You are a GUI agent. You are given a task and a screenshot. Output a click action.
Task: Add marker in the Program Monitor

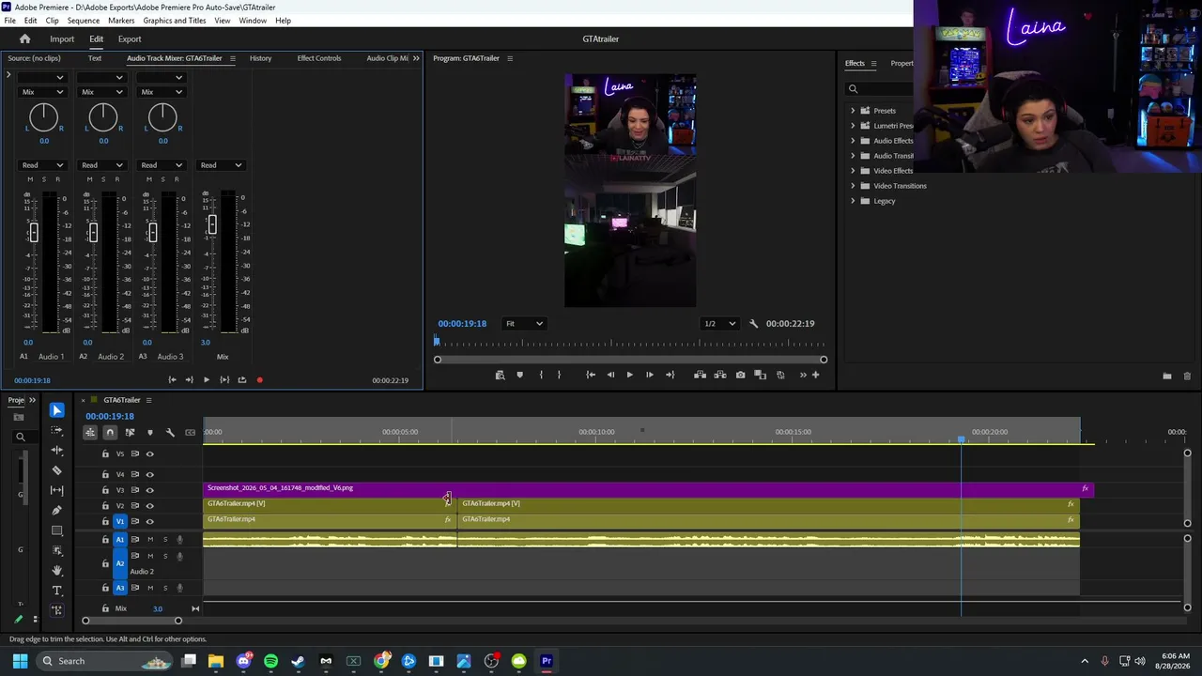(x=519, y=376)
